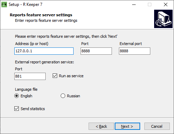The height and width of the screenshot is (134, 174).
Task: Select English language radio button
Action: pos(16,96)
